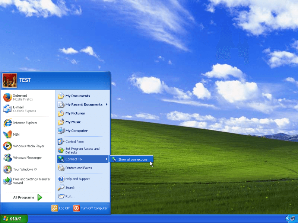Viewport: 298px width, 223px height.
Task: Click Turn Off Computer button
Action: tap(91, 208)
